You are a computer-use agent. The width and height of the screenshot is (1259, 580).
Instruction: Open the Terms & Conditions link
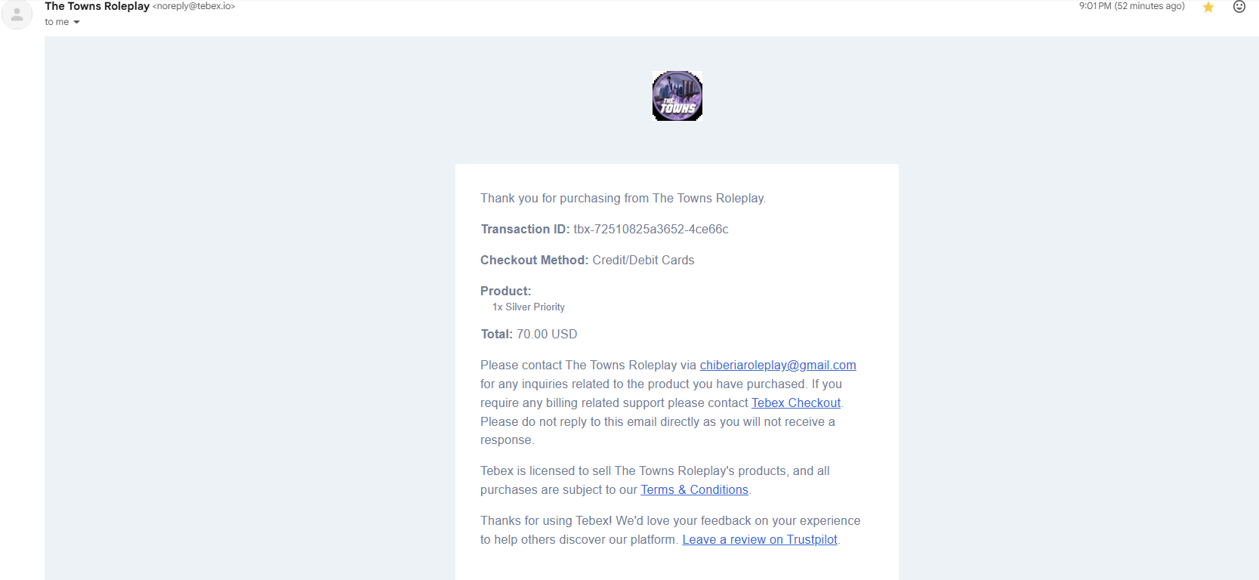pyautogui.click(x=694, y=490)
